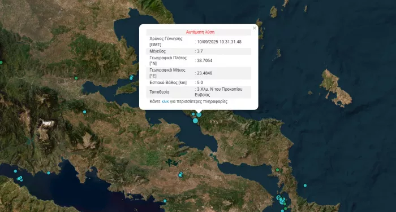
Task: Open the lone cyan marker in the sea east of Evia
Action: (305, 185)
